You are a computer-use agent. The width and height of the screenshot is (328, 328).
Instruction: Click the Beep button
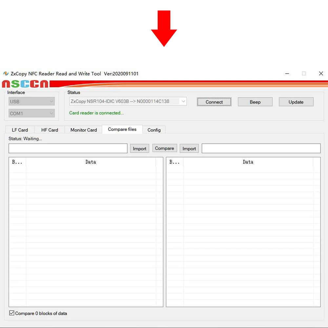255,102
